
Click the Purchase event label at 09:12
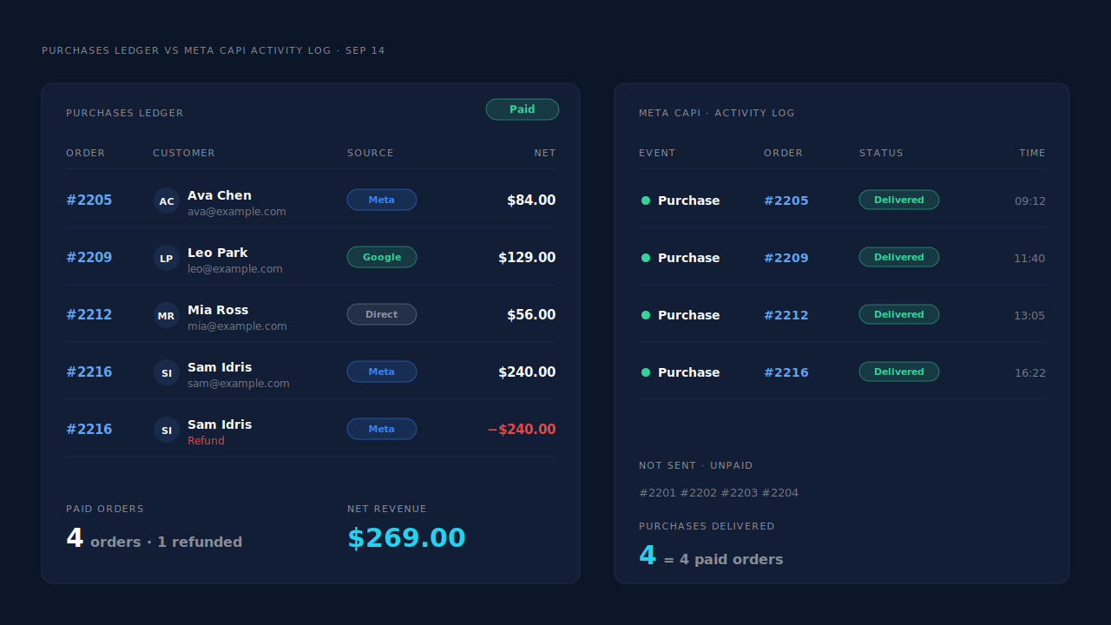tap(689, 201)
